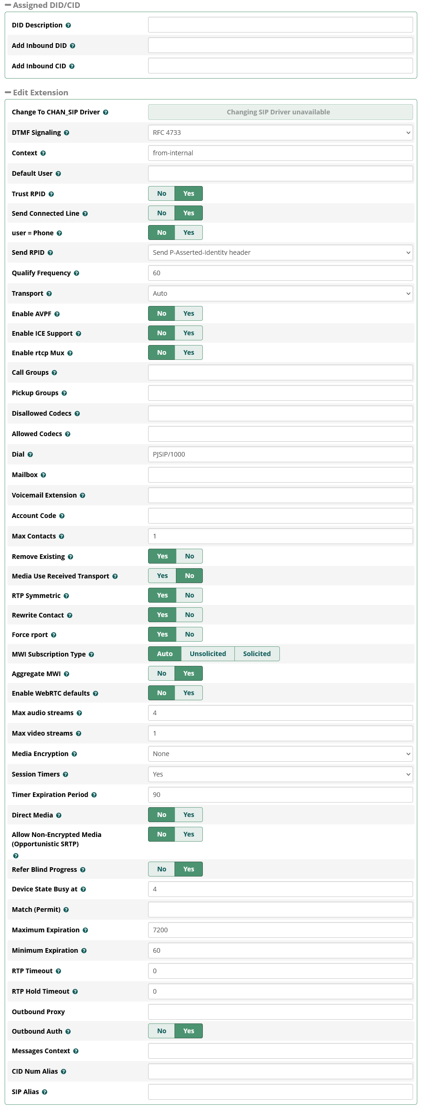Set Direct Media to Yes

pos(188,815)
